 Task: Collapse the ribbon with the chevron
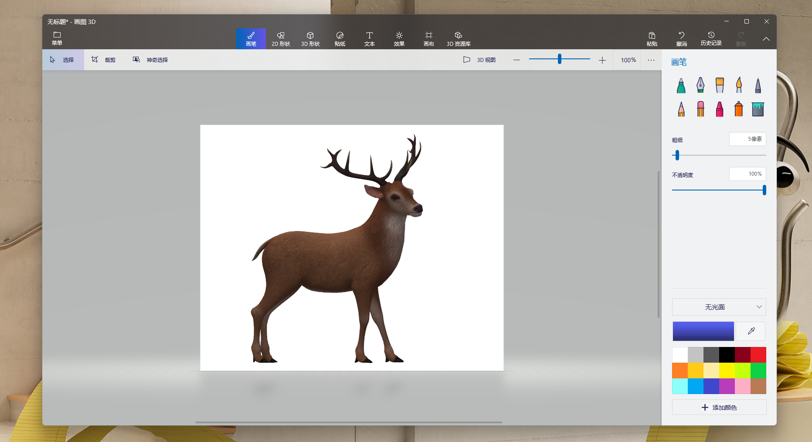[766, 39]
